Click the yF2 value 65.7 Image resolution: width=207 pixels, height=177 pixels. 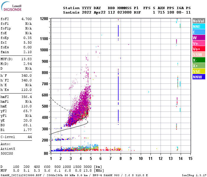[28, 111]
